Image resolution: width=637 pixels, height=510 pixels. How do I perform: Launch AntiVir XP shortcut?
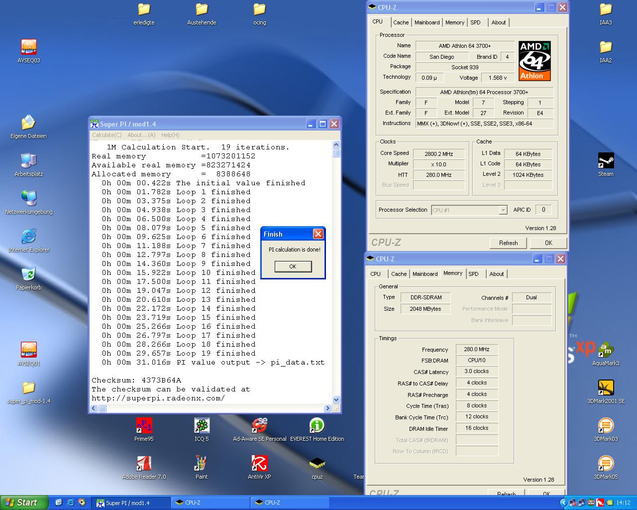click(259, 468)
